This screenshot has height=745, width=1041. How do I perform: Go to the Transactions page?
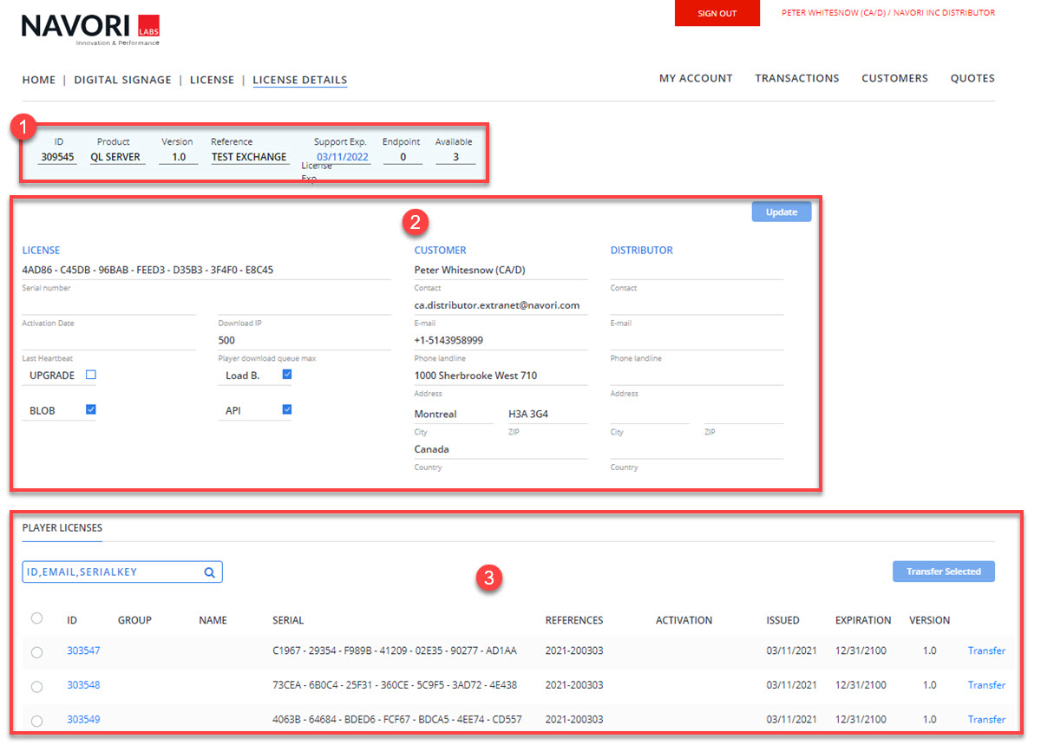796,78
